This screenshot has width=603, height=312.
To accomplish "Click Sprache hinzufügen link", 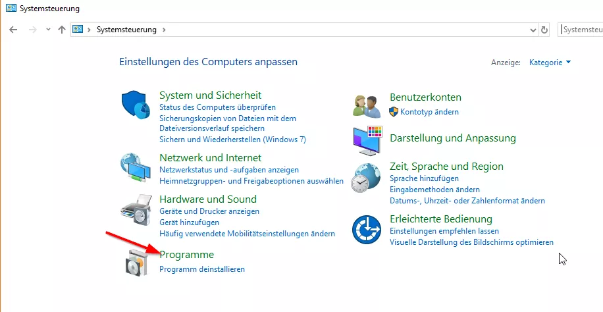I will coord(424,178).
